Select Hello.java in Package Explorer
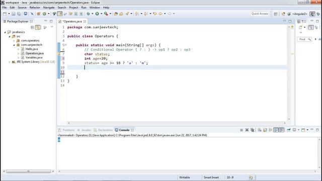Screen dimensions: 322x181 [31, 49]
